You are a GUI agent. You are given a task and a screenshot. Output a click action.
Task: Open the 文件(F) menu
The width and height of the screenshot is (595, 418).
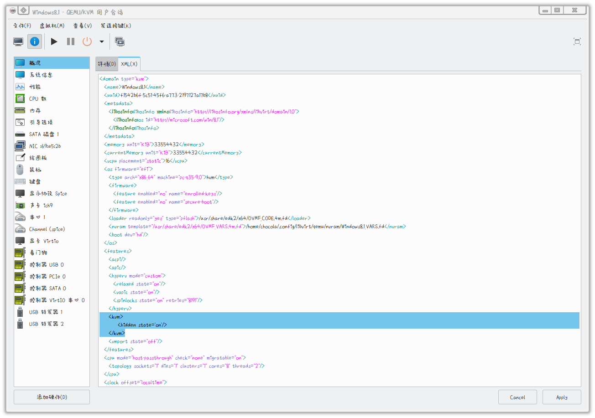22,26
